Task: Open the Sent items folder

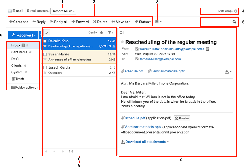Action: tap(19, 52)
